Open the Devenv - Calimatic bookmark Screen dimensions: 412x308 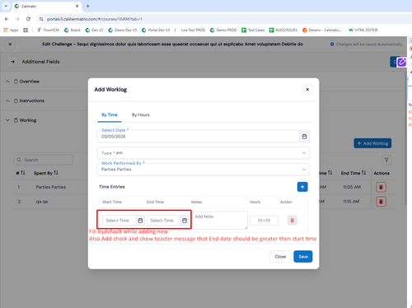click(322, 30)
